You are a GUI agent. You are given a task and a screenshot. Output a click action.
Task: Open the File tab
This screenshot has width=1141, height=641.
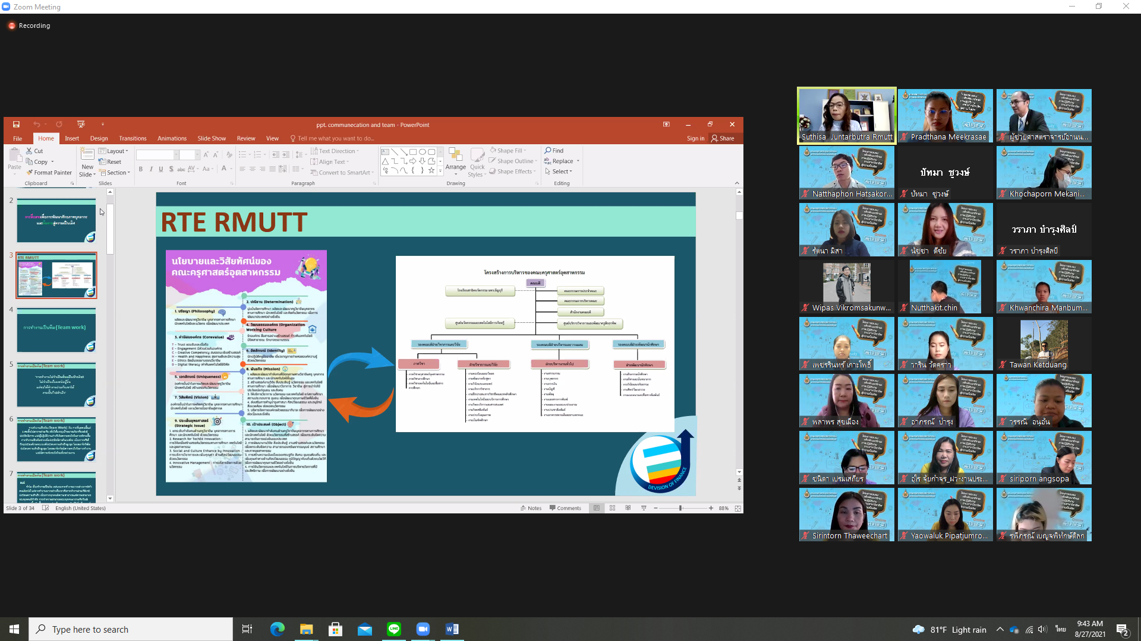18,138
